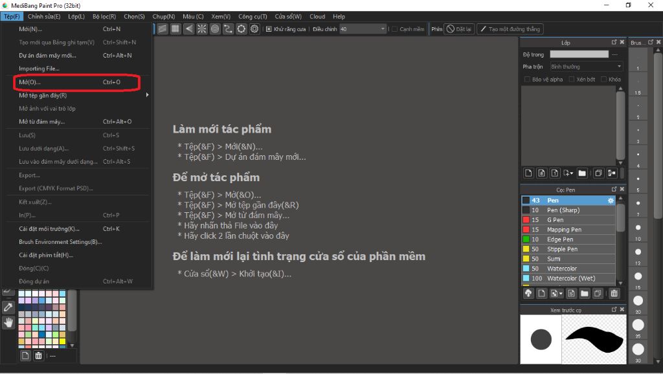Enable Cạnh mềm checkbox
Viewport: 663px width, 374px height.
coord(394,29)
